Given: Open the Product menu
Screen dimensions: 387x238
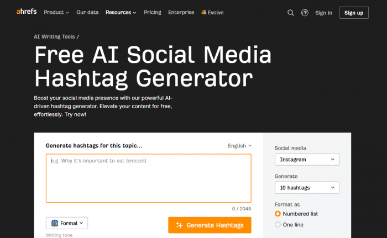Looking at the screenshot, I should pos(56,12).
